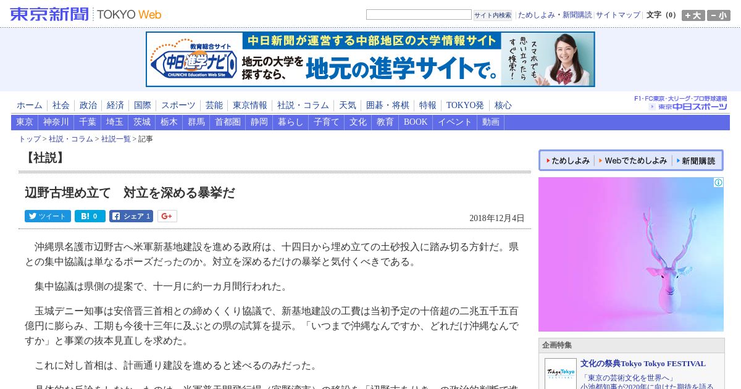741x389 pixels.
Task: Open the pink deer advertisement image
Action: click(x=631, y=254)
